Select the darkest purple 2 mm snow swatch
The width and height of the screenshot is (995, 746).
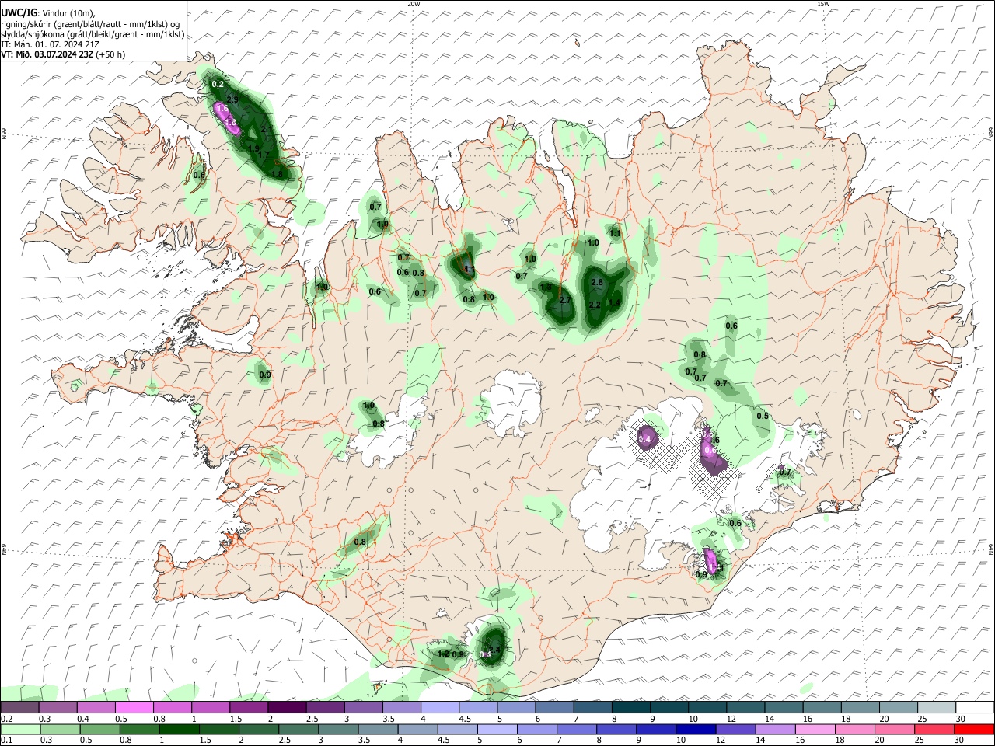[x=286, y=707]
